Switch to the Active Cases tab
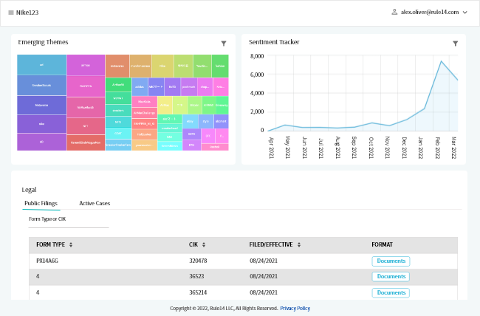This screenshot has height=316, width=480. click(x=95, y=203)
